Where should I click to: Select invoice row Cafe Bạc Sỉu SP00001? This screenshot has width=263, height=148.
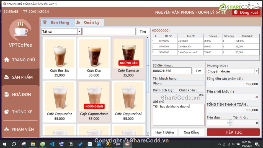(x=206, y=47)
